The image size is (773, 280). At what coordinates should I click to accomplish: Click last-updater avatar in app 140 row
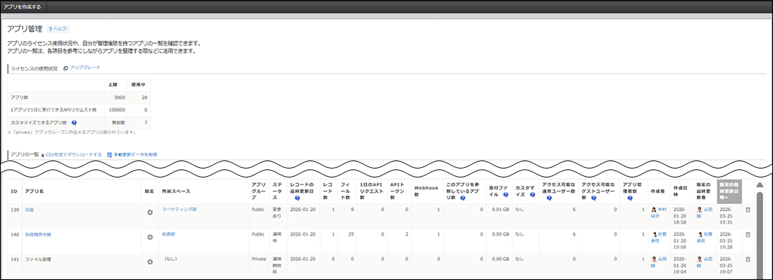point(699,235)
